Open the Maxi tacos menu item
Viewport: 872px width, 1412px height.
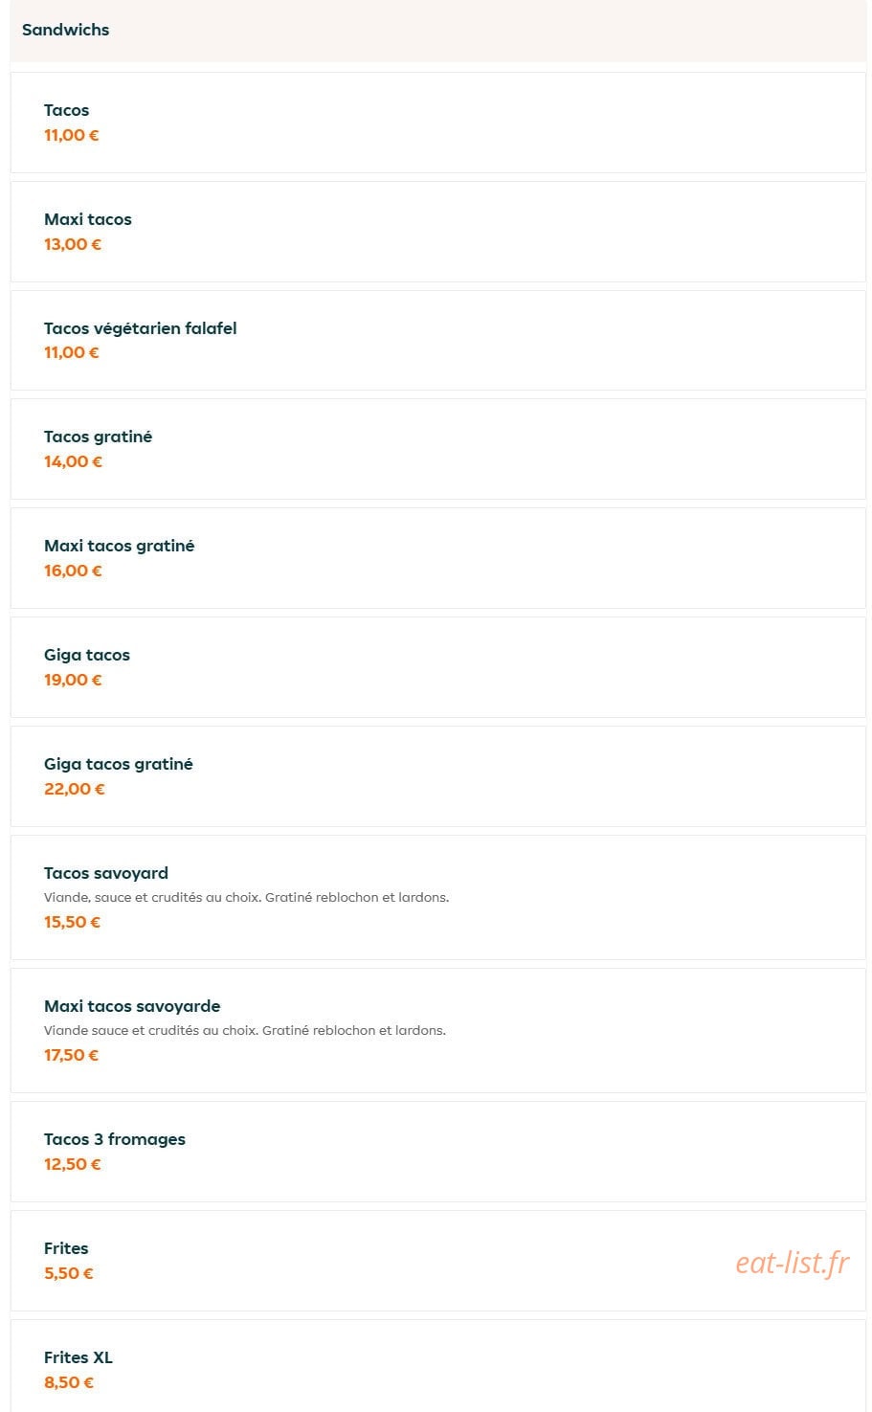click(x=437, y=232)
